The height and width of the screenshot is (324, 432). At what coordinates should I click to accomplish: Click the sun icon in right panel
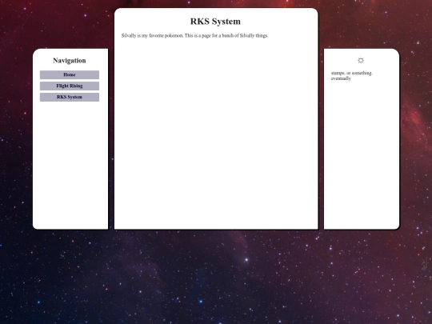(361, 60)
